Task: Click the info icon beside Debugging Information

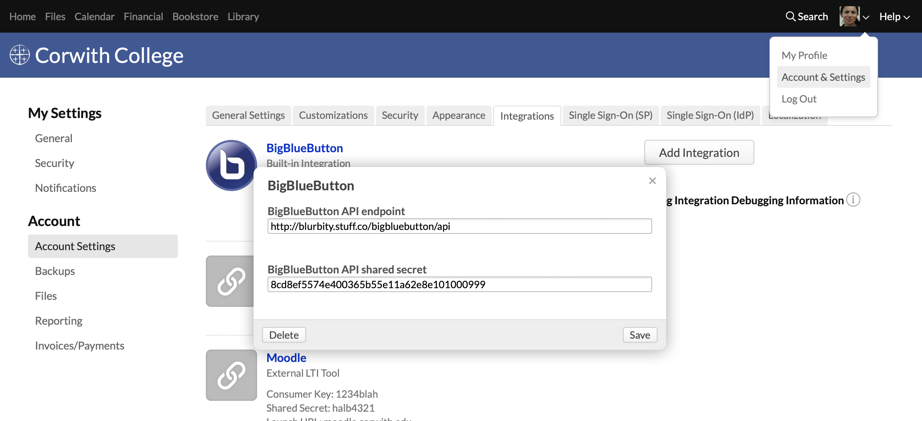Action: tap(853, 200)
